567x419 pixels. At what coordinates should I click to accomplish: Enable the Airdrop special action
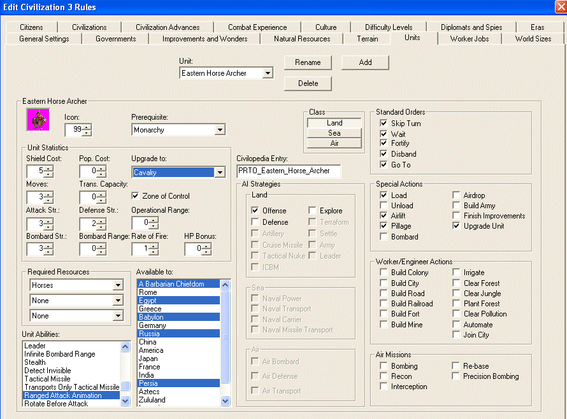click(x=456, y=195)
